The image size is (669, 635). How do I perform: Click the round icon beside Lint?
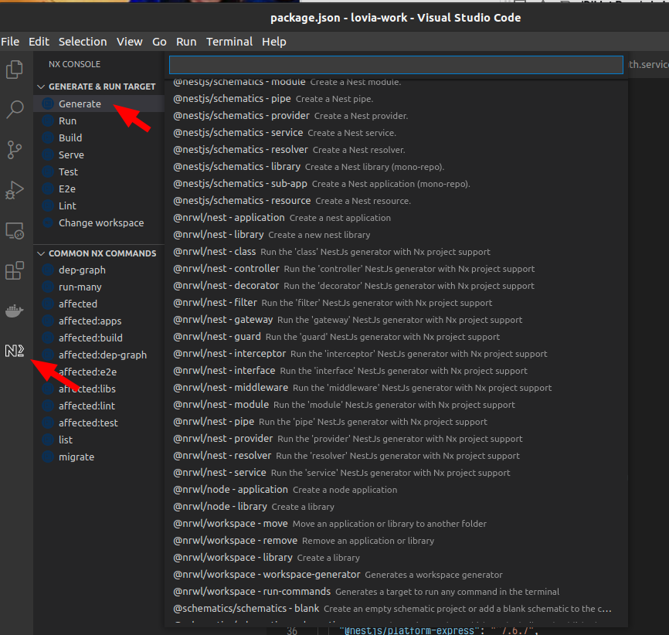pyautogui.click(x=48, y=205)
